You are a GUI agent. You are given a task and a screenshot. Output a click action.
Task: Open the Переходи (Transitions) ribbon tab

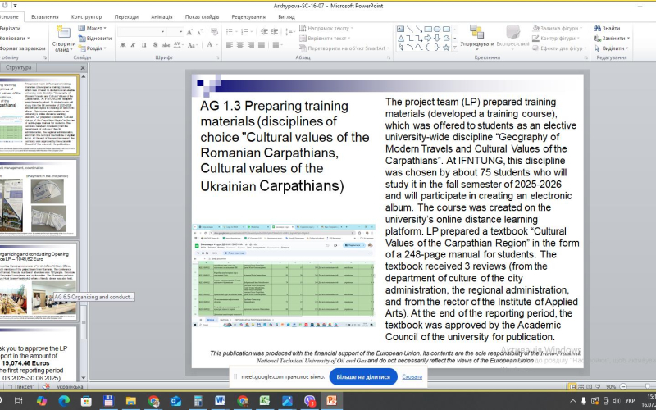(126, 16)
